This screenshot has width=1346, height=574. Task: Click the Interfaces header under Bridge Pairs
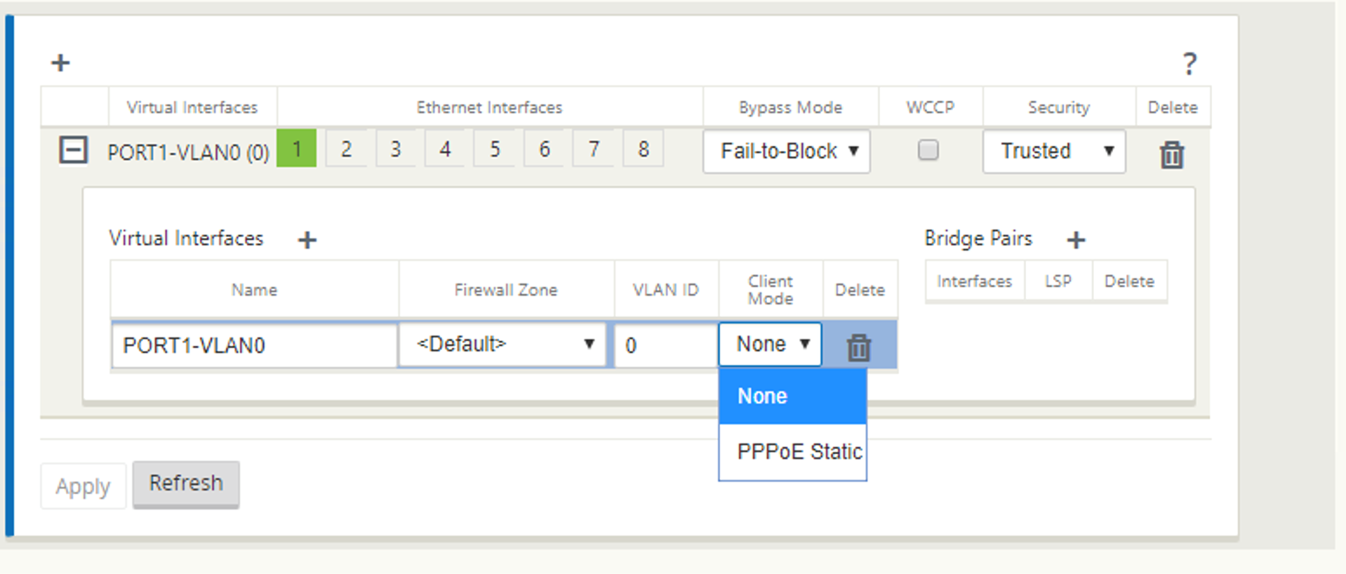[975, 281]
